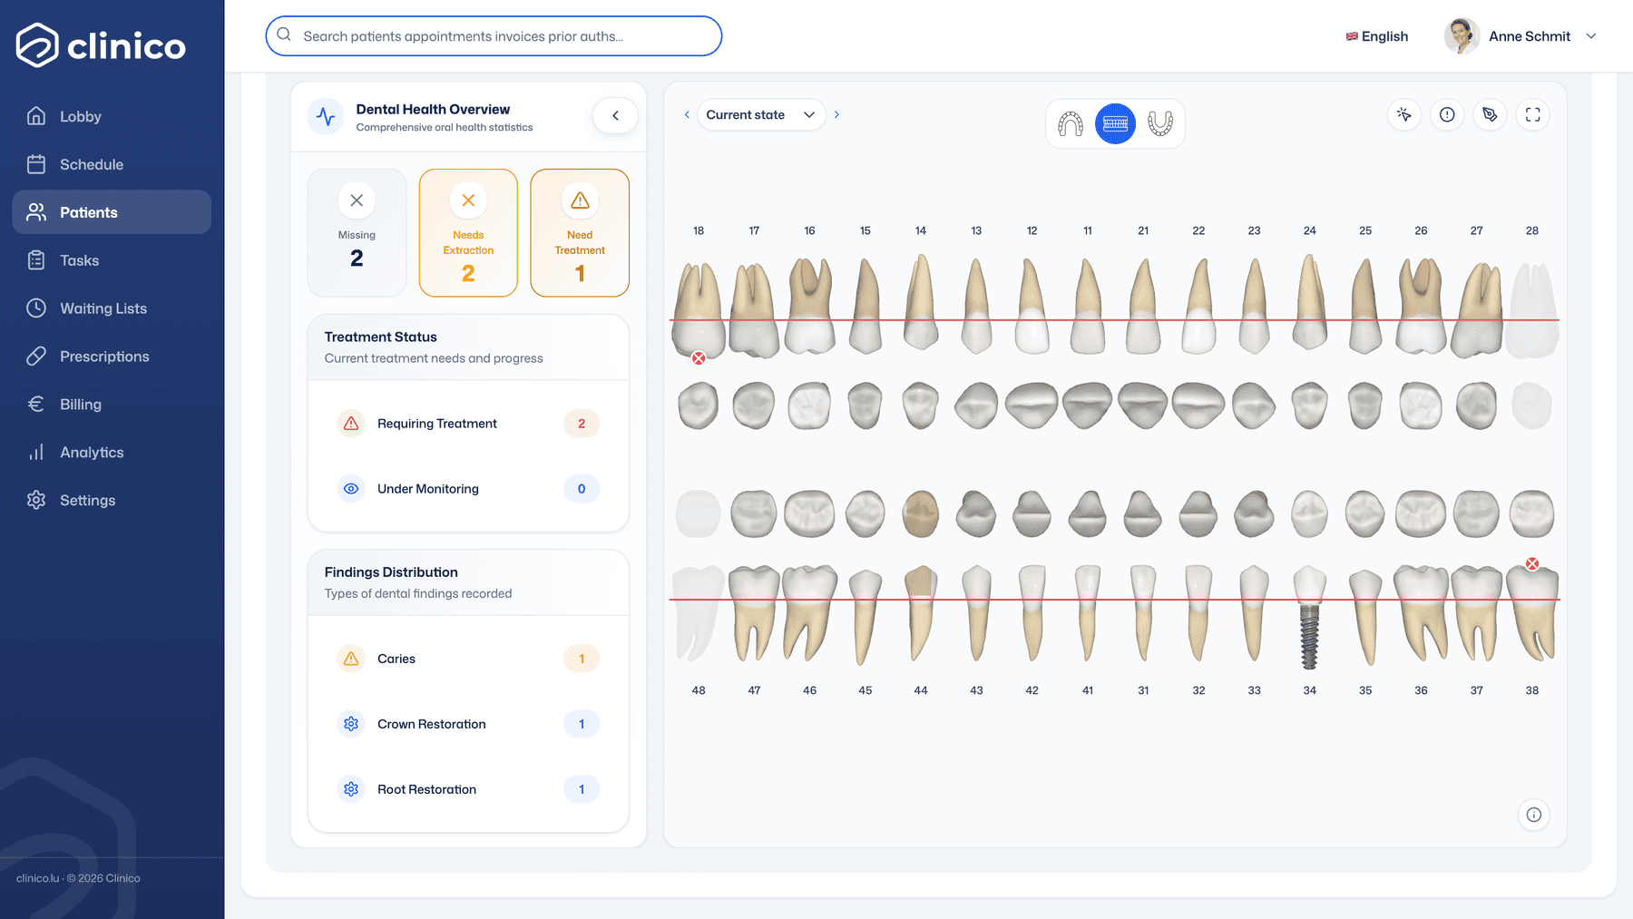Viewport: 1633px width, 919px height.
Task: Select the upper jaw view icon
Action: click(1071, 123)
